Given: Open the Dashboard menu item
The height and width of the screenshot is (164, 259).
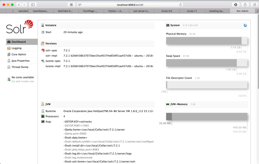Looking at the screenshot, I should click(18, 42).
